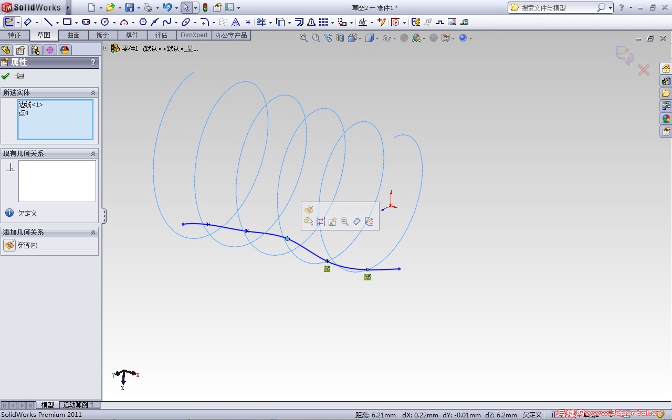Switch to the 焊件 tab
This screenshot has width=672, height=420.
tap(132, 35)
